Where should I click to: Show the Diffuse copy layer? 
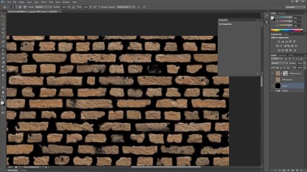coord(272,80)
